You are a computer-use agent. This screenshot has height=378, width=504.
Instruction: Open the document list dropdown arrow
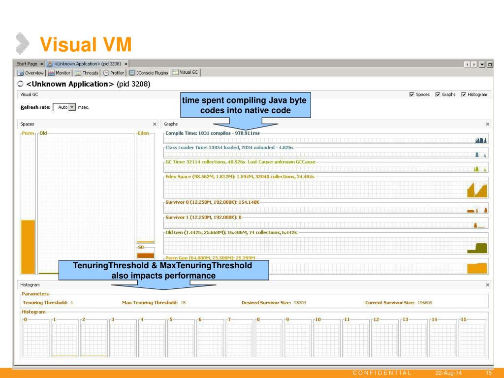pyautogui.click(x=482, y=64)
